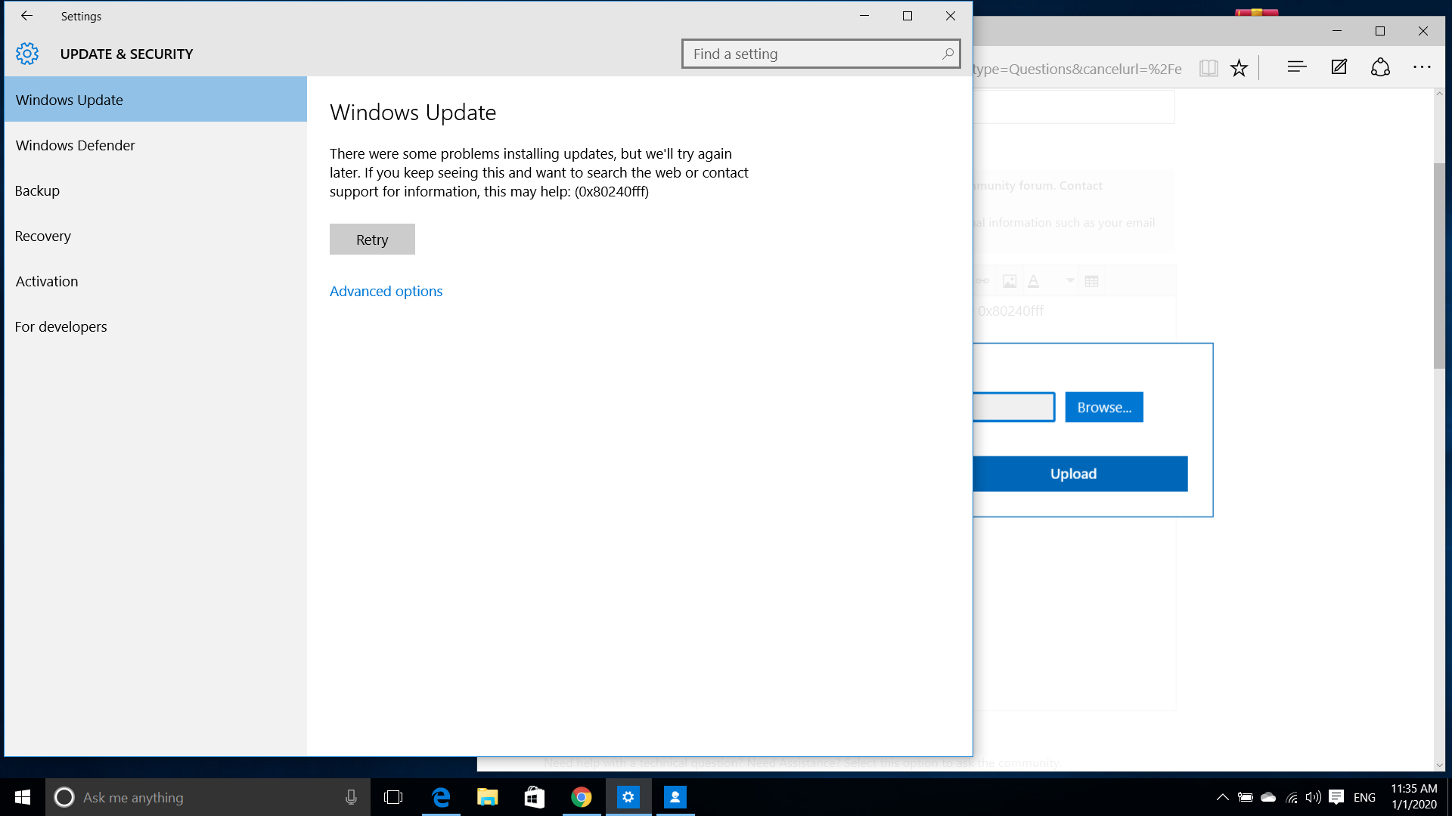This screenshot has width=1452, height=816.
Task: Click the insert link icon in the editor
Action: pos(982,281)
